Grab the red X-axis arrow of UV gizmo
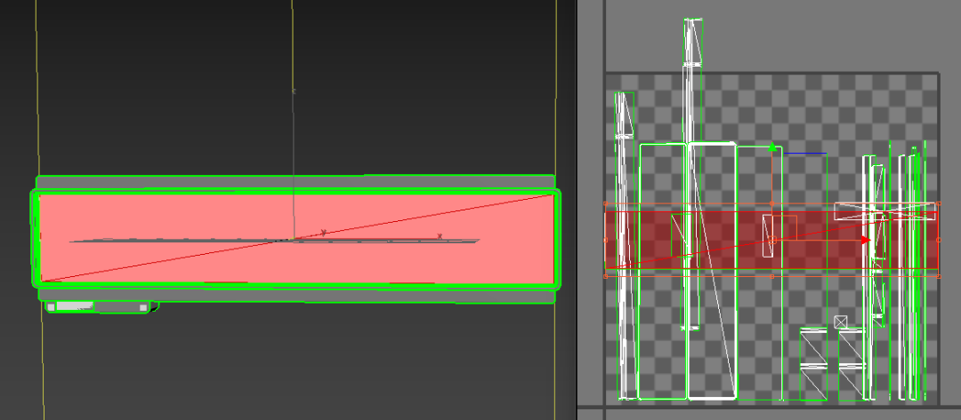Image resolution: width=961 pixels, height=420 pixels. point(866,241)
